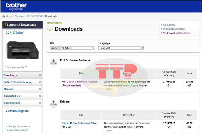The width and height of the screenshot is (202, 134).
Task: Click the DCP-T720DW printer photo
Action: pos(23,50)
